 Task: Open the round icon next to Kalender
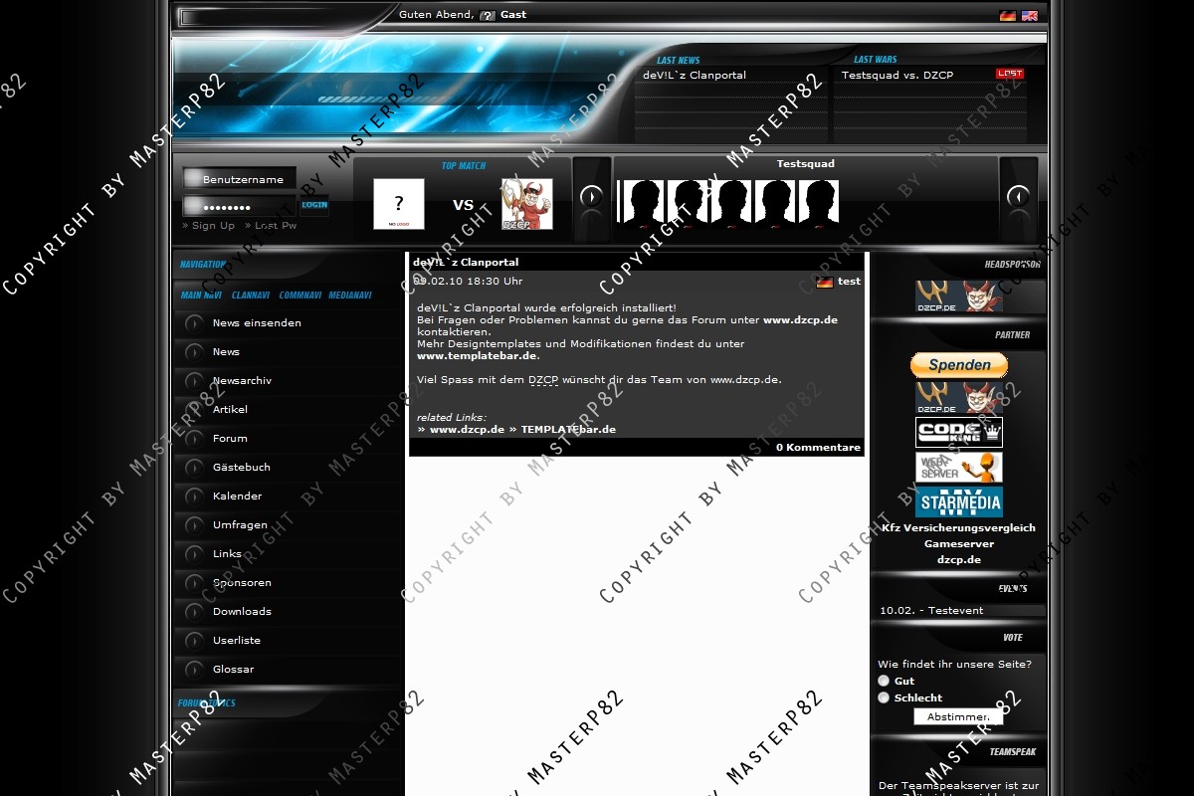tap(194, 497)
